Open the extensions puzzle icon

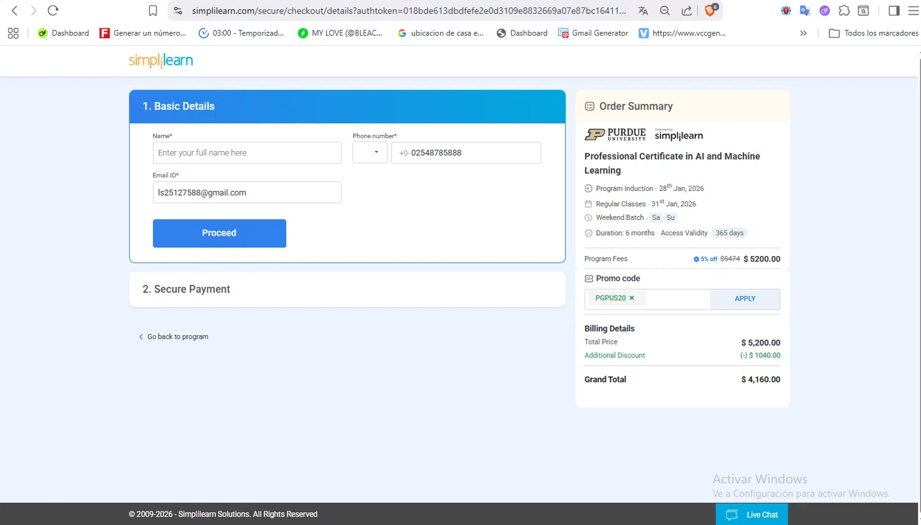pos(844,10)
